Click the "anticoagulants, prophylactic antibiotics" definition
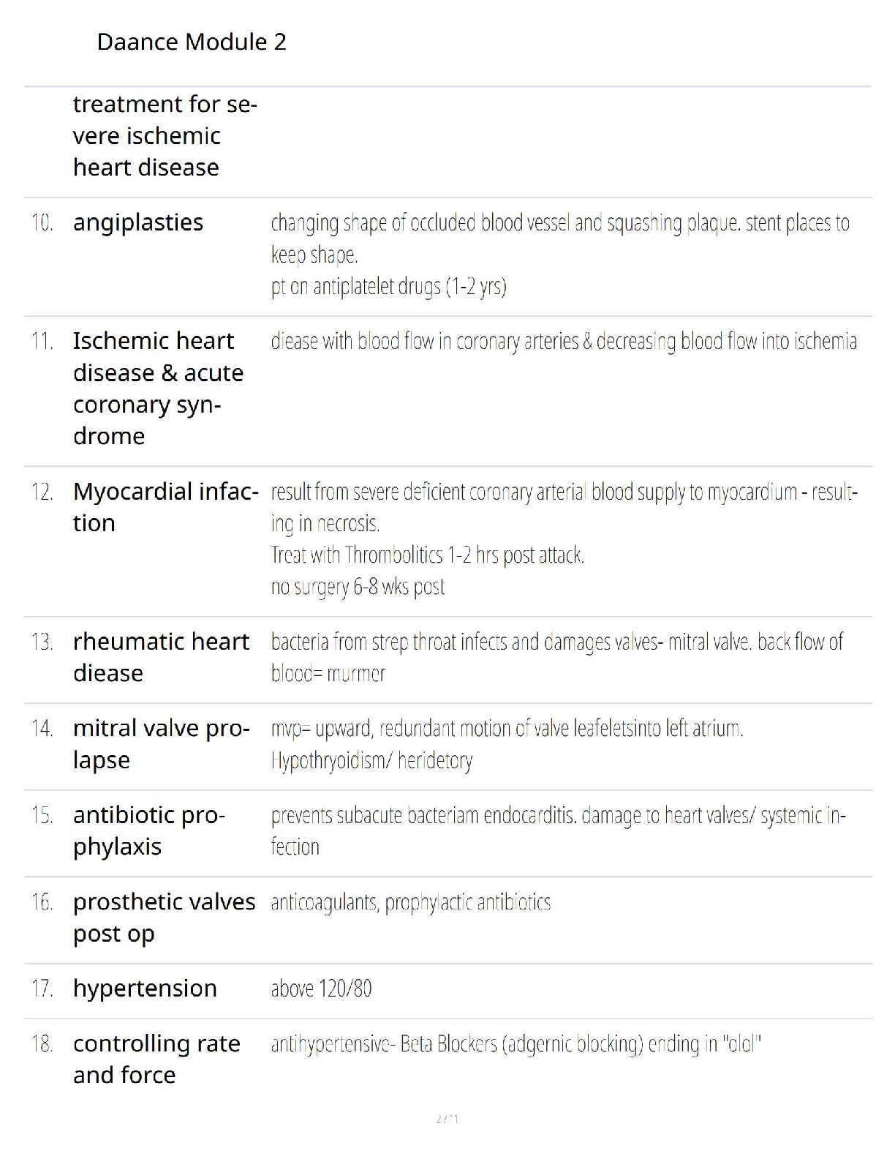 [410, 903]
